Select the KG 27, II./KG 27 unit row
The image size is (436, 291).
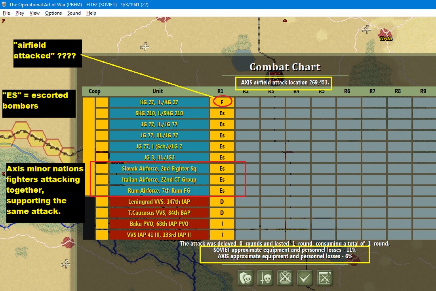tap(159, 102)
